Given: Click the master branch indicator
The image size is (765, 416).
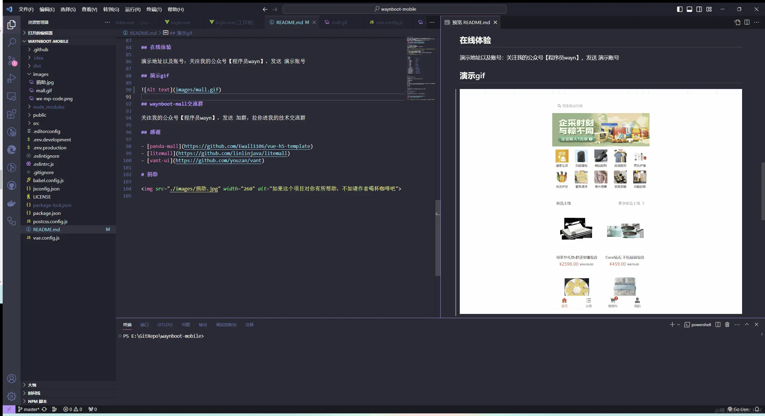Looking at the screenshot, I should coord(29,409).
